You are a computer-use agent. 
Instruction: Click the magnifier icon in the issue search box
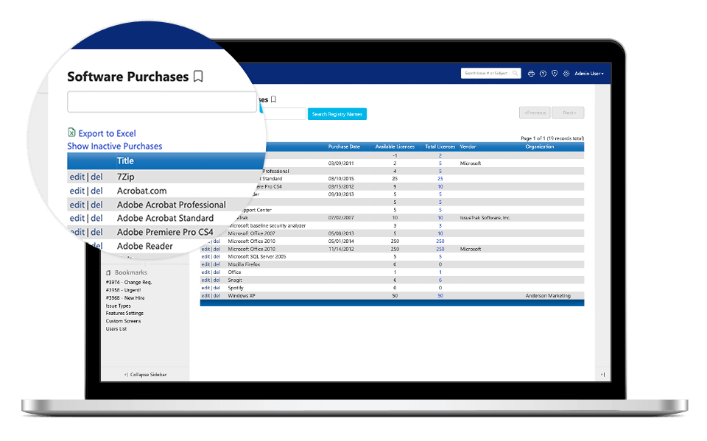[515, 73]
